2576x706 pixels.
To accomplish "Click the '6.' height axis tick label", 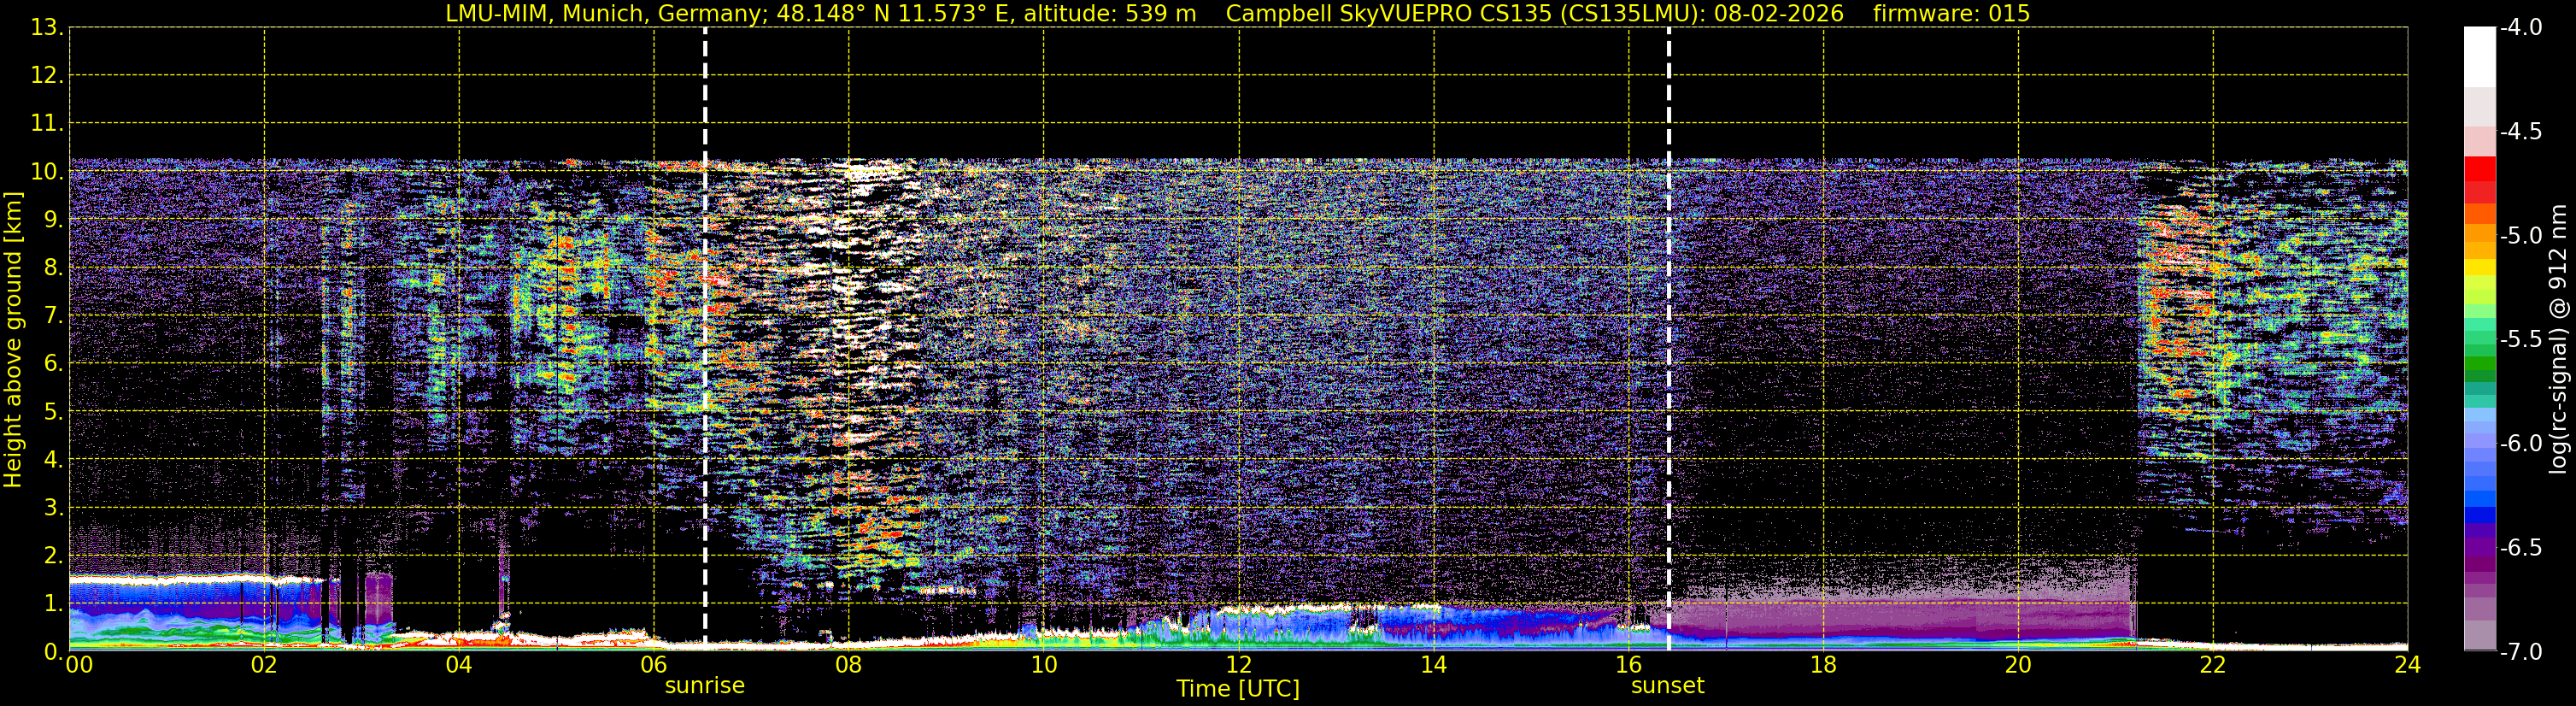I will click(x=53, y=364).
